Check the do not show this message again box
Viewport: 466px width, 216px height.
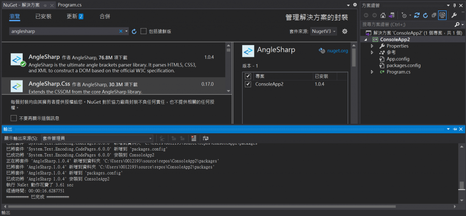[13, 118]
